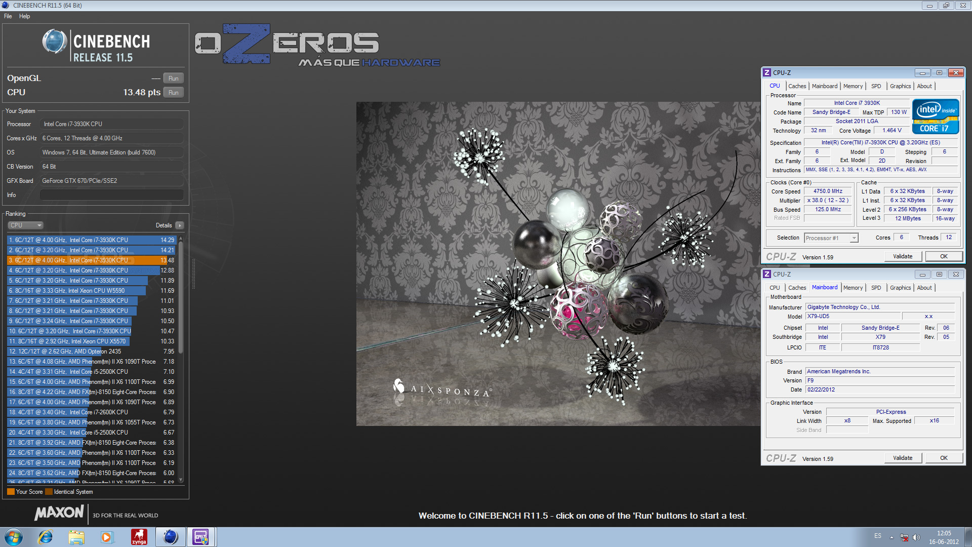Click Validate in the top CPU-Z window
The image size is (972, 547).
coord(903,256)
